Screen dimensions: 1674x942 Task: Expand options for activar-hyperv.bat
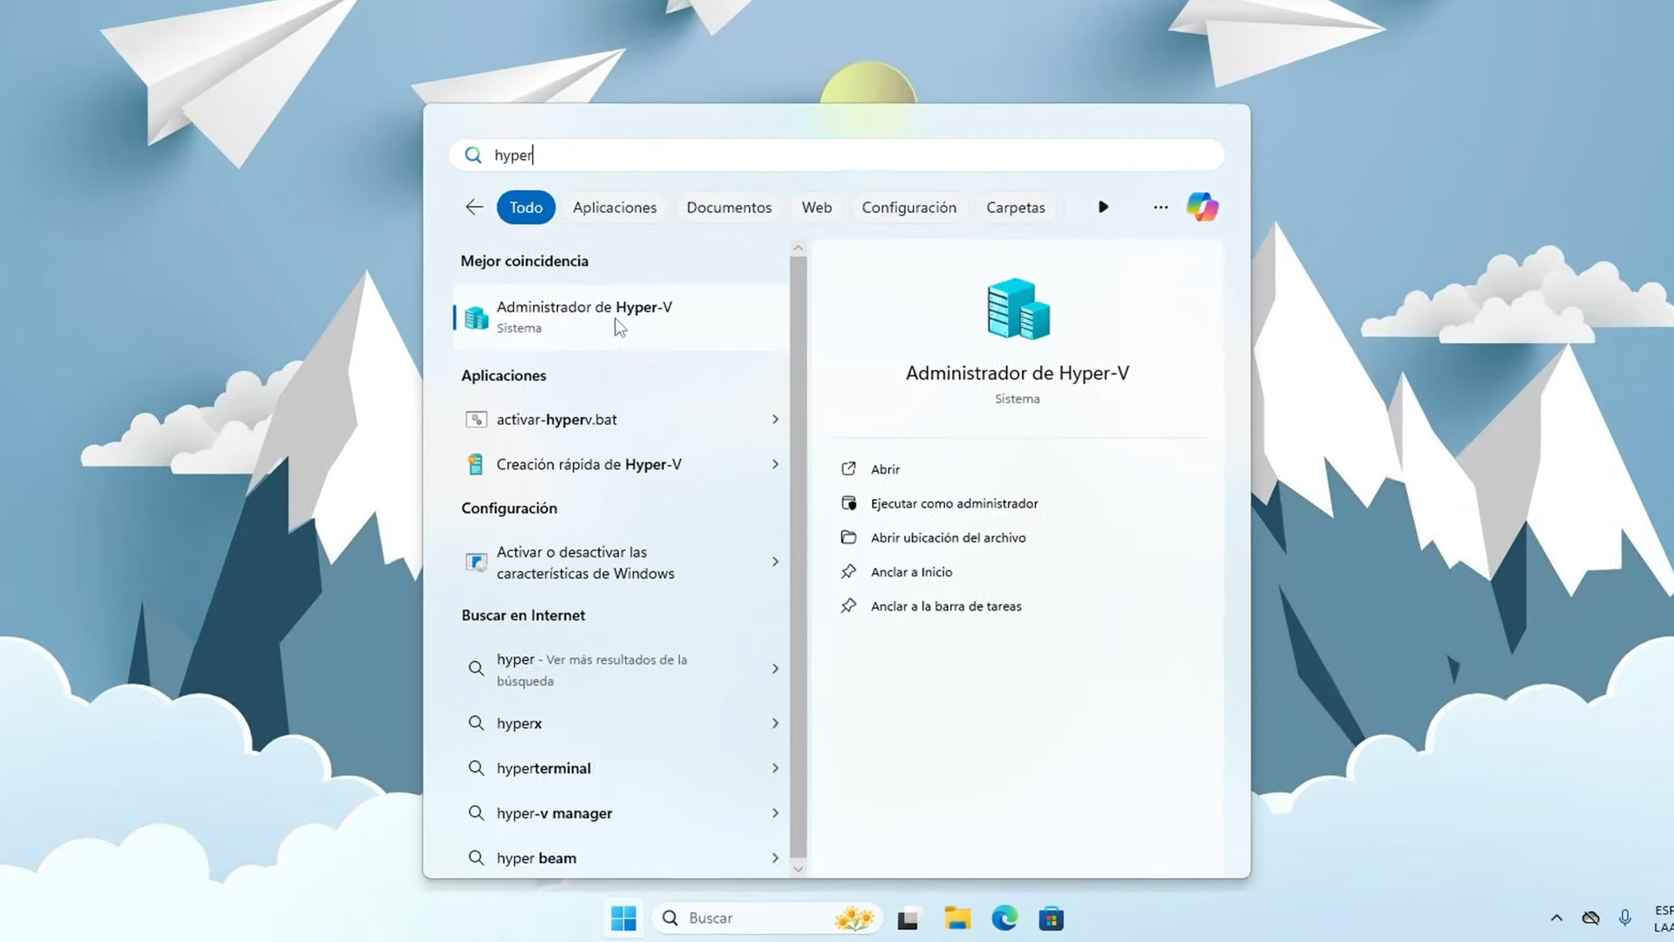pyautogui.click(x=774, y=420)
